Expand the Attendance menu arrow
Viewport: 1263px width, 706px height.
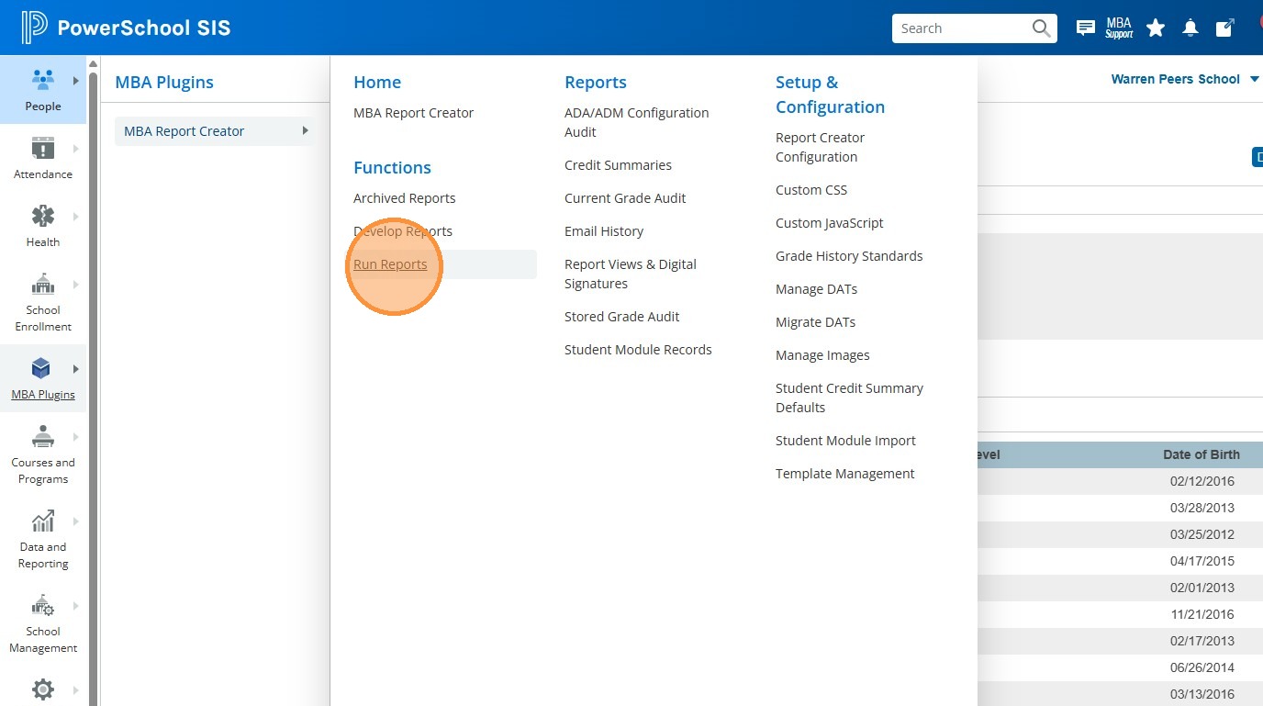[x=76, y=148]
